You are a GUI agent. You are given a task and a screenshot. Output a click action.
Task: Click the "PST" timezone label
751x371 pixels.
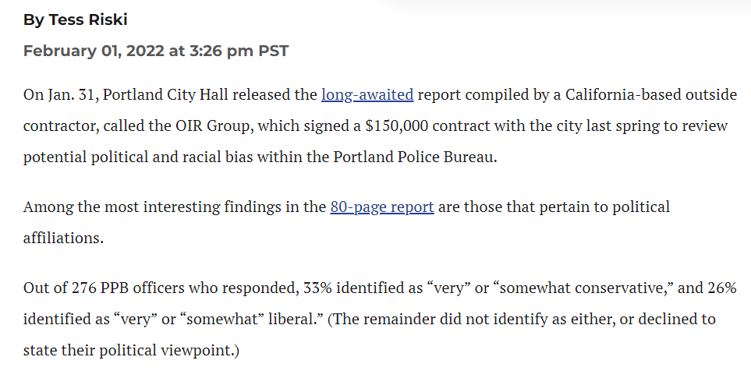pos(274,51)
